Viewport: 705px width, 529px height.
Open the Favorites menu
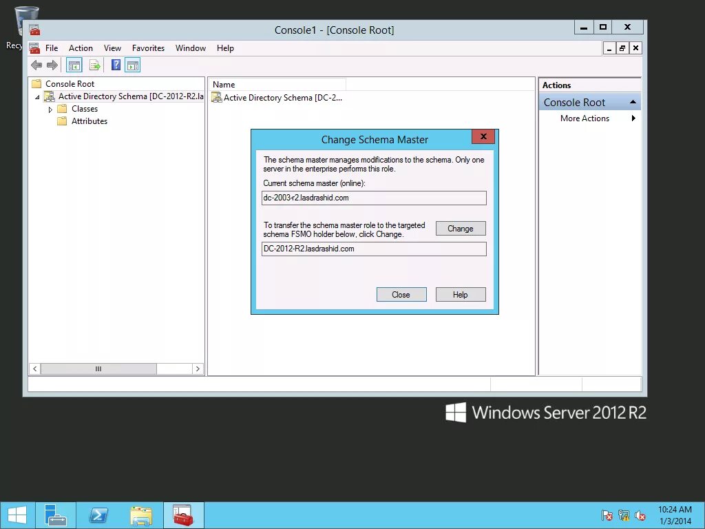[x=149, y=48]
